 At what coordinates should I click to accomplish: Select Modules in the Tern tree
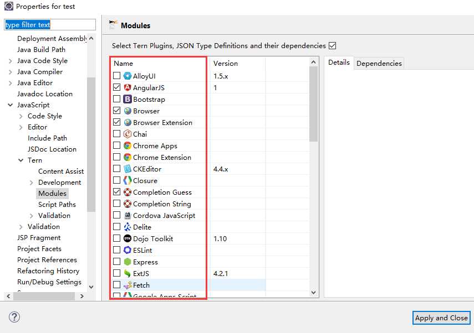click(x=52, y=194)
